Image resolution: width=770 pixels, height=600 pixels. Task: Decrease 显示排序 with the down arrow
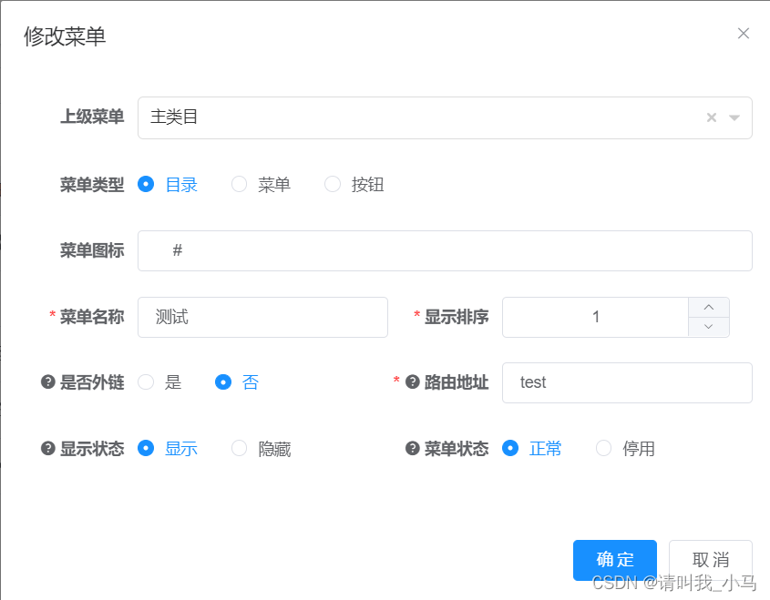(709, 327)
